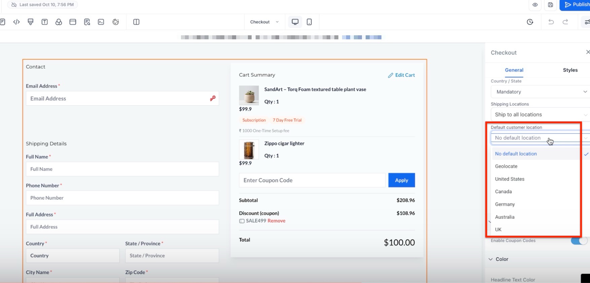The height and width of the screenshot is (283, 590).
Task: Select the text typography toolbar icon
Action: (44, 22)
